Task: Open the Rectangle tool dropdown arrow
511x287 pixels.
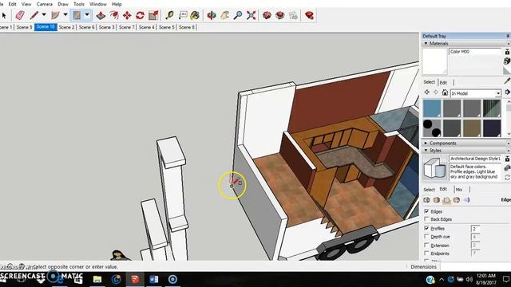Action: click(x=87, y=15)
